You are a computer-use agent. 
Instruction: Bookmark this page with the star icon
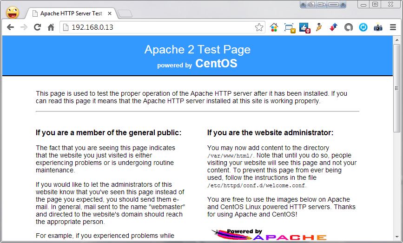pyautogui.click(x=259, y=27)
